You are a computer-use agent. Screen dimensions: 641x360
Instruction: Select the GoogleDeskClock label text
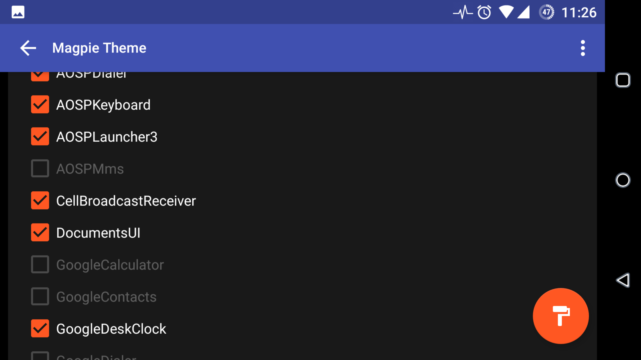pos(111,329)
